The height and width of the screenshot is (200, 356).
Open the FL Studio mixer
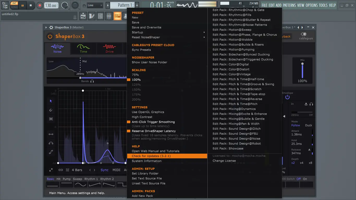109,16
